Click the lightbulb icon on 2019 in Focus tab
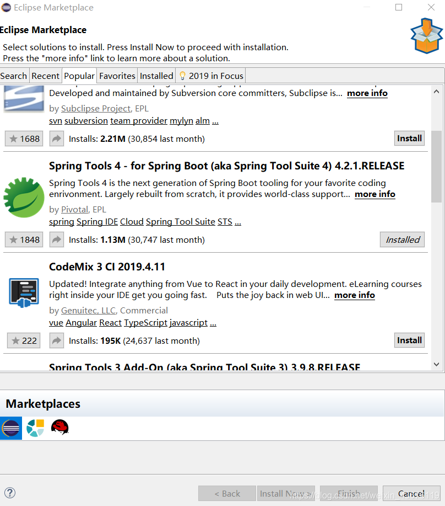This screenshot has height=506, width=445. 182,76
